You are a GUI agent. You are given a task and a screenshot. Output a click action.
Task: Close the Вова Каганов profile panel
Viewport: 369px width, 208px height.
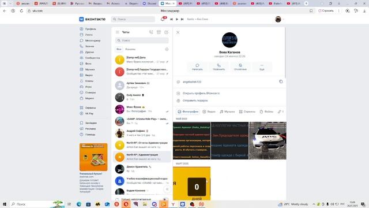point(178,32)
